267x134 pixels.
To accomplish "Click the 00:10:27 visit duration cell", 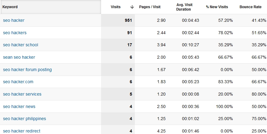I will click(x=190, y=45).
